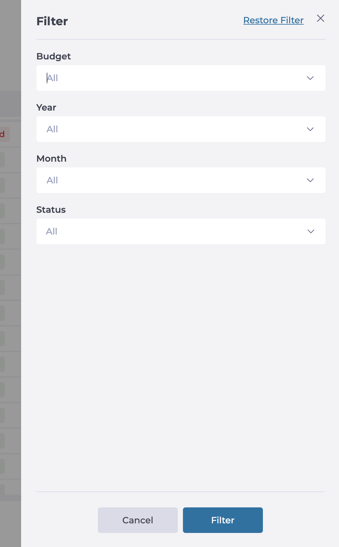Click the Filter panel heading
Viewport: 339px width, 547px height.
tap(52, 21)
